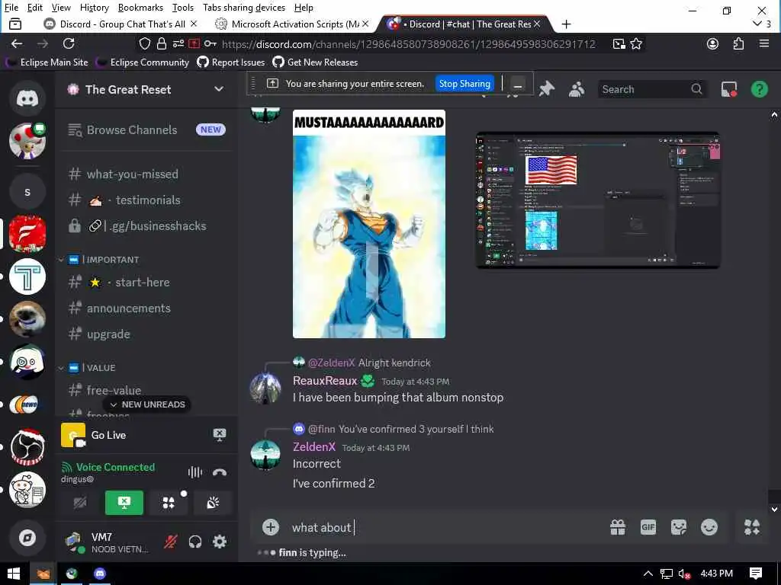Open apps launcher in message bar
Viewport: 781px width, 585px height.
(751, 527)
